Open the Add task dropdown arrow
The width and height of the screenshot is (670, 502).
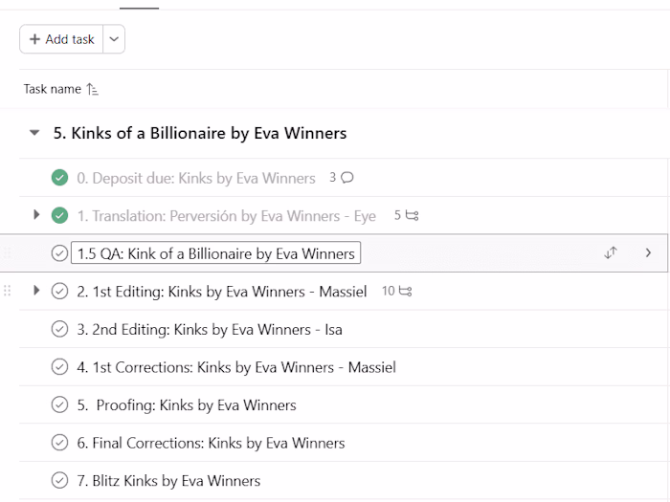(x=114, y=39)
